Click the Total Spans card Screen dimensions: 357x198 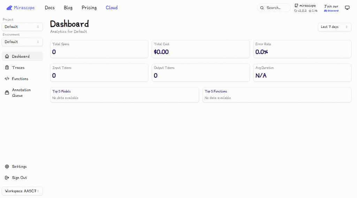tap(99, 49)
